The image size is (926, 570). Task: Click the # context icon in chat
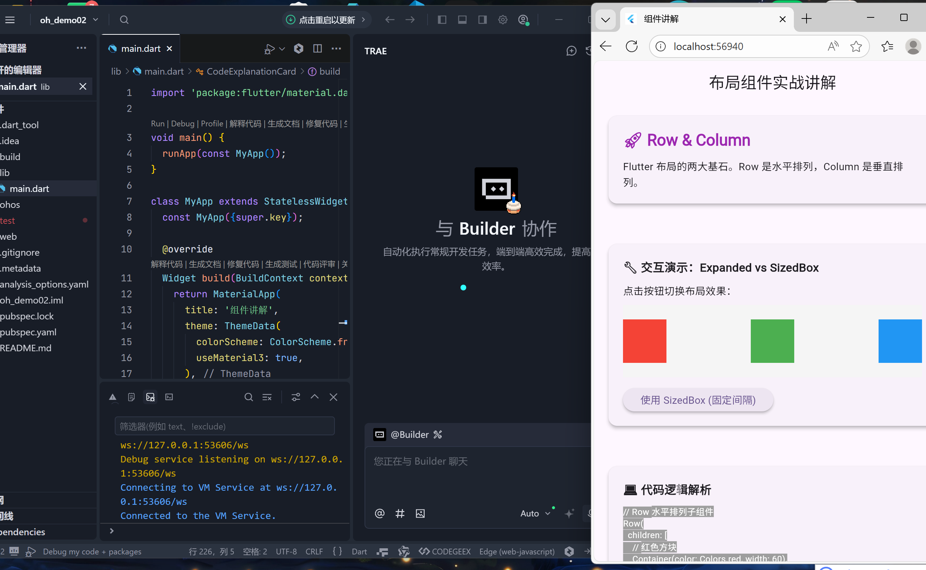[x=400, y=514]
